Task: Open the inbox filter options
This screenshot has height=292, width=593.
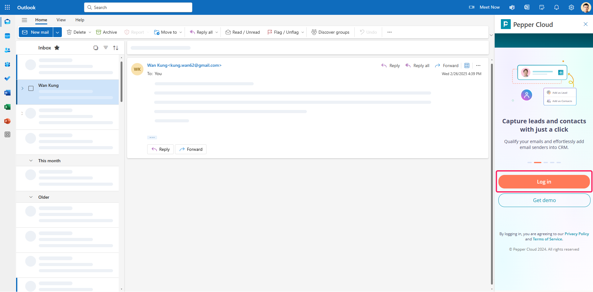Action: [106, 48]
